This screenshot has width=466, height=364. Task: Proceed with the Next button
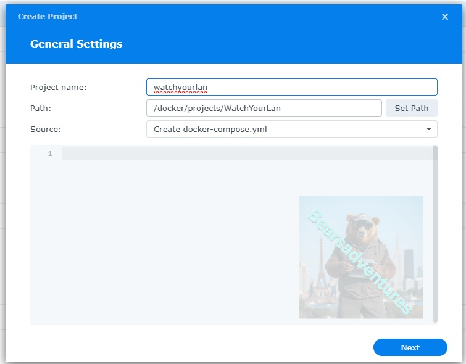[410, 347]
